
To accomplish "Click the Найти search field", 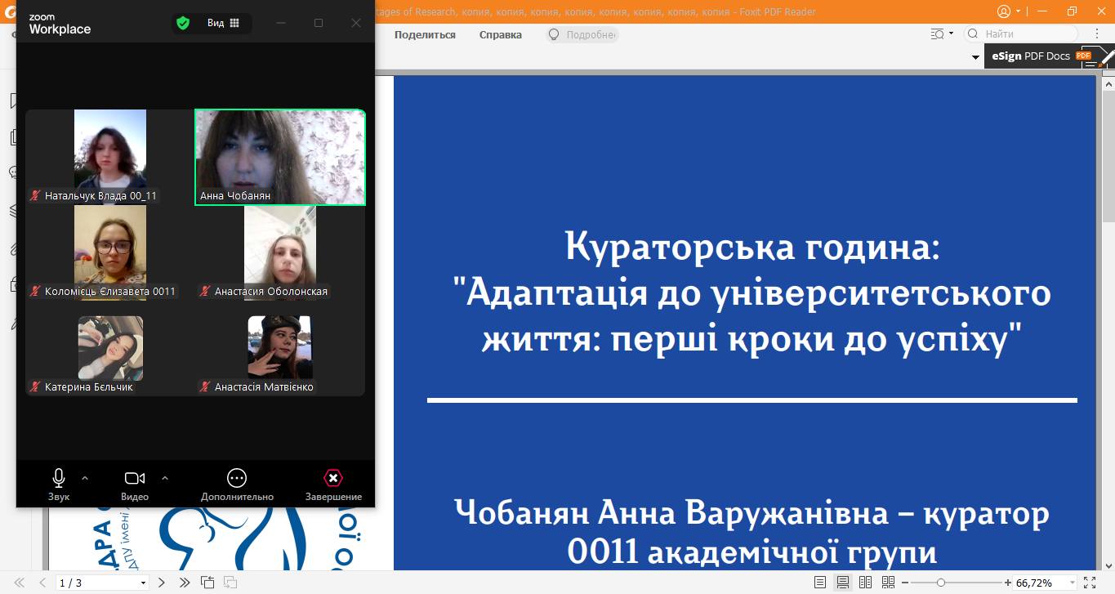I will pyautogui.click(x=1029, y=34).
